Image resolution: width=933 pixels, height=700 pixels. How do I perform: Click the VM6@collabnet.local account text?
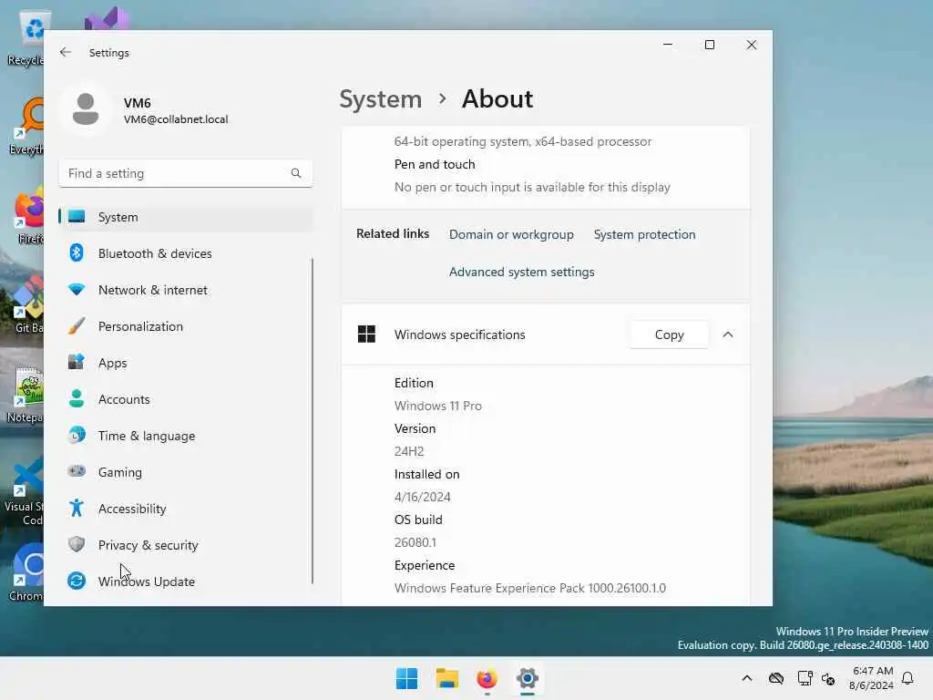[x=176, y=119]
